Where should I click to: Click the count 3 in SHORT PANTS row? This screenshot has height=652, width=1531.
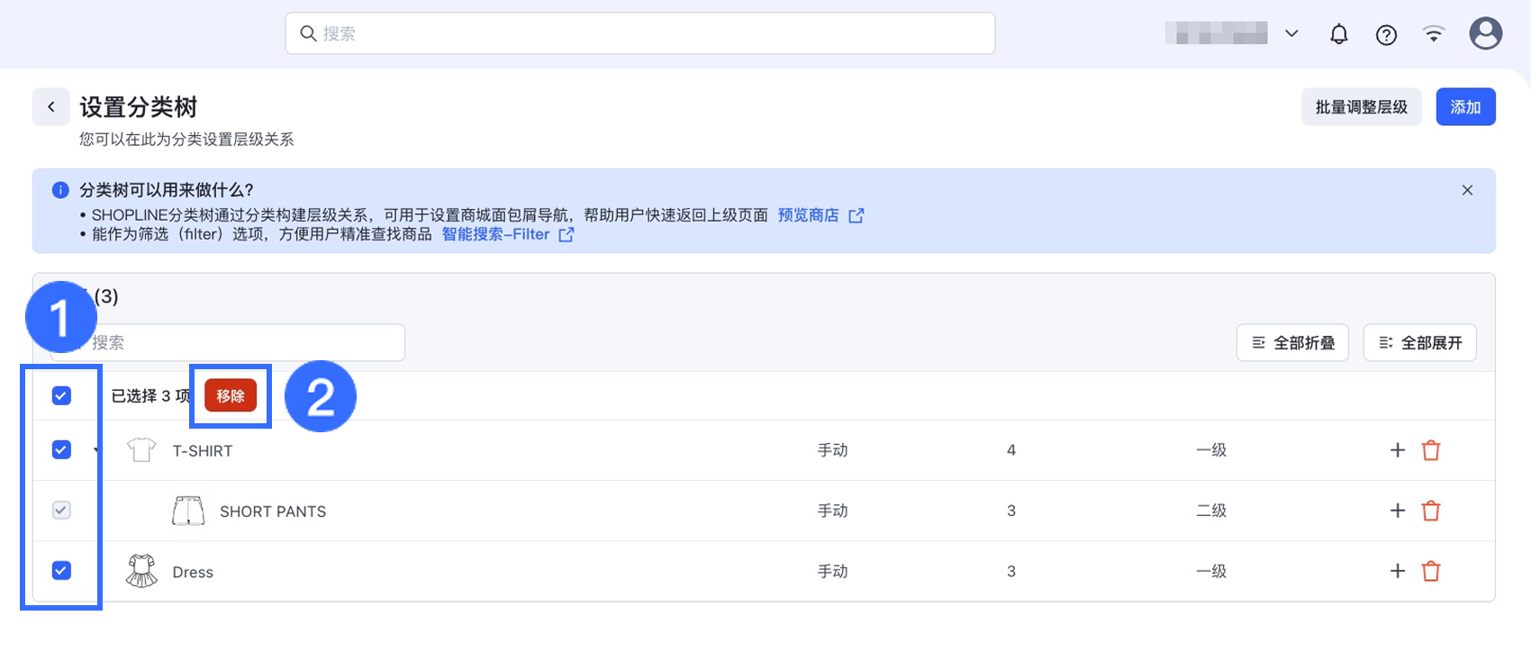pos(1011,511)
